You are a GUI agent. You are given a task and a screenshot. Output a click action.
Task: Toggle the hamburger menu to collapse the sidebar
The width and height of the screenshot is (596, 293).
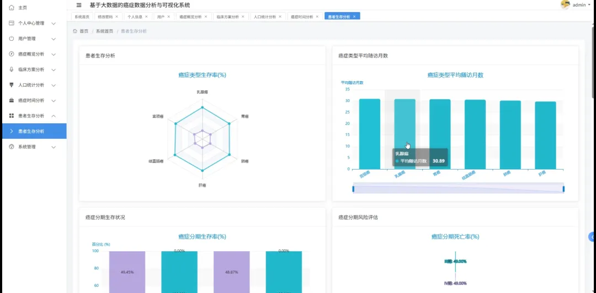click(79, 6)
